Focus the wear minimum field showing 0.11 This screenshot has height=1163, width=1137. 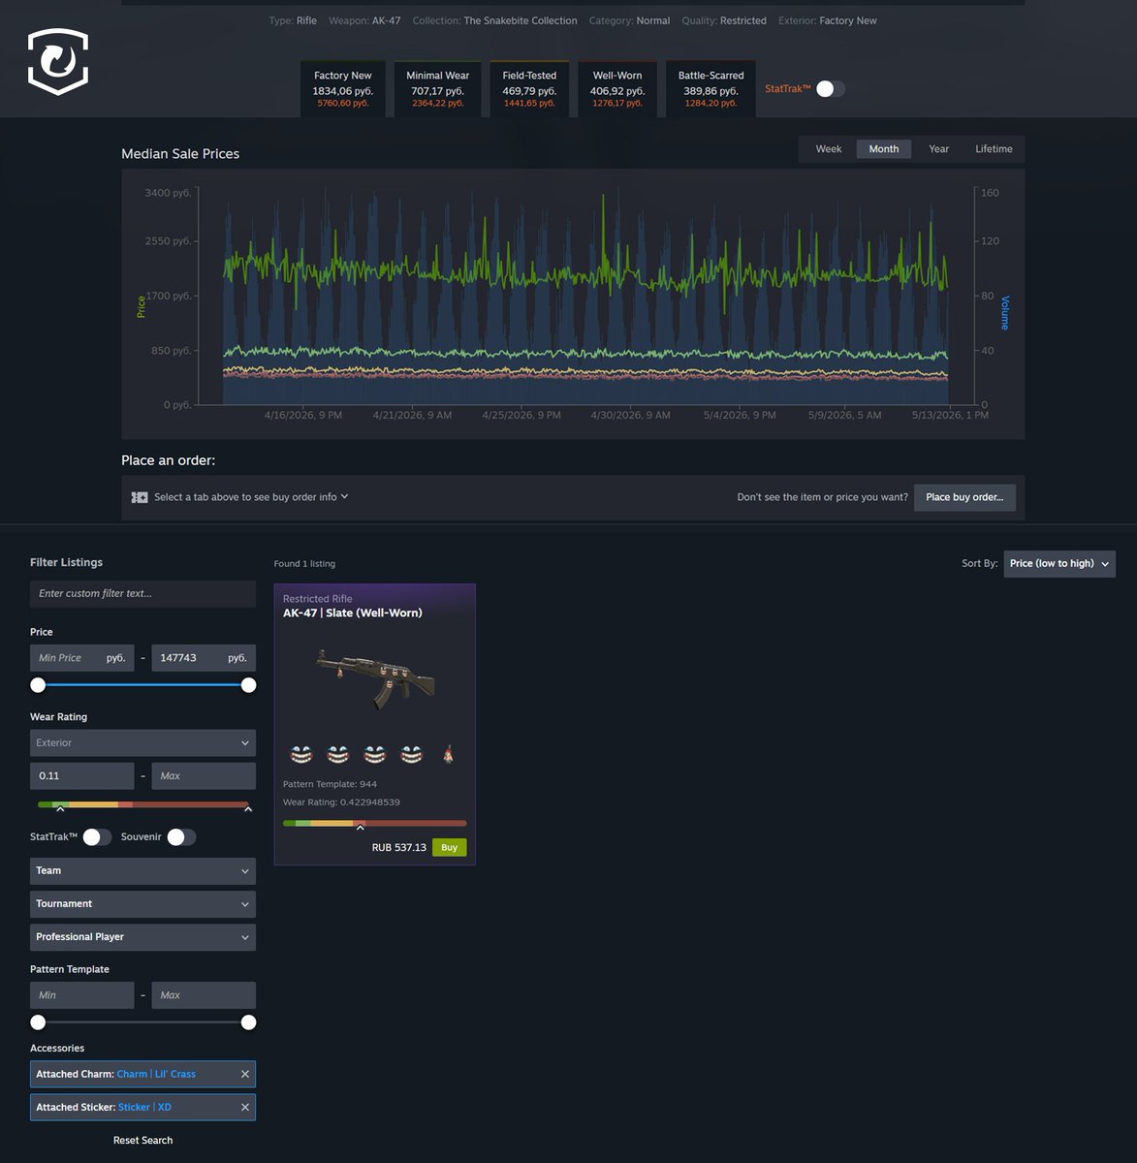[x=81, y=775]
